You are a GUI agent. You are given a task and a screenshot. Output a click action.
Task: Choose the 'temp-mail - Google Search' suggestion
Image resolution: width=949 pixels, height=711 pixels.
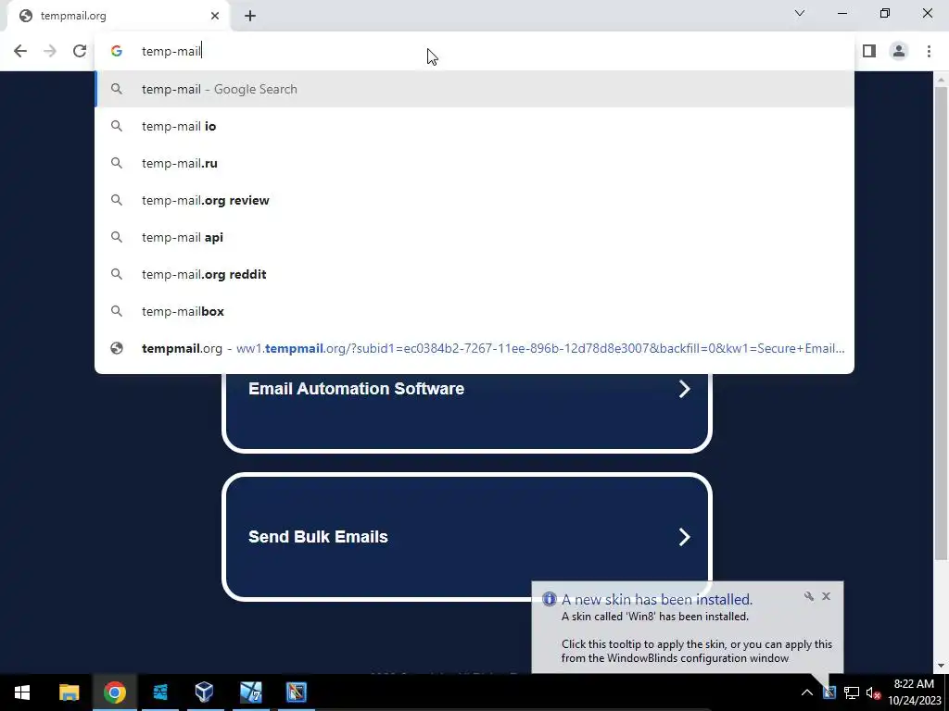click(x=474, y=90)
